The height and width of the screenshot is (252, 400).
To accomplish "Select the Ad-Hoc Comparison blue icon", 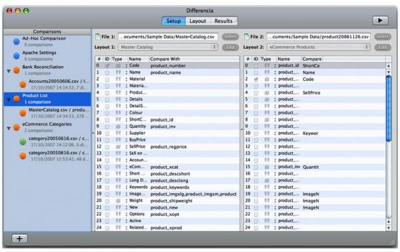I will (x=16, y=41).
